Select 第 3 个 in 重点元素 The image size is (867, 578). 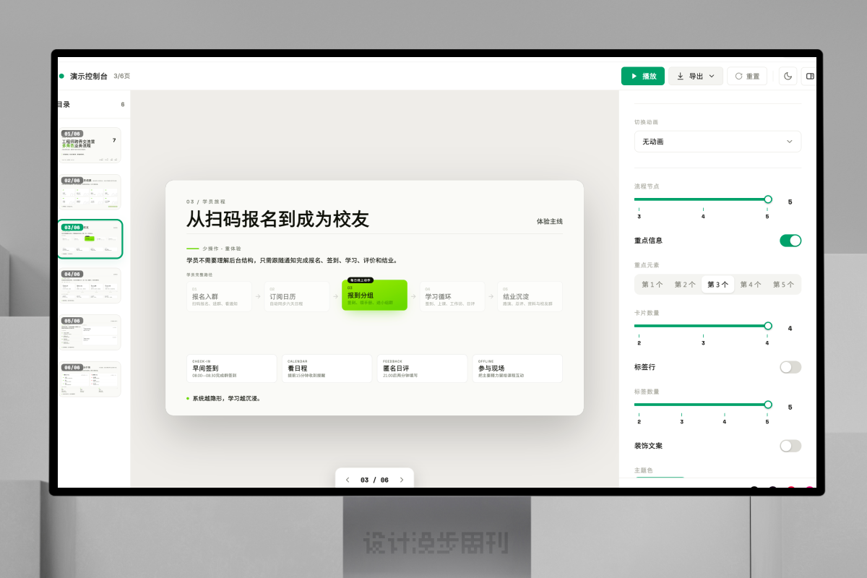(x=717, y=285)
